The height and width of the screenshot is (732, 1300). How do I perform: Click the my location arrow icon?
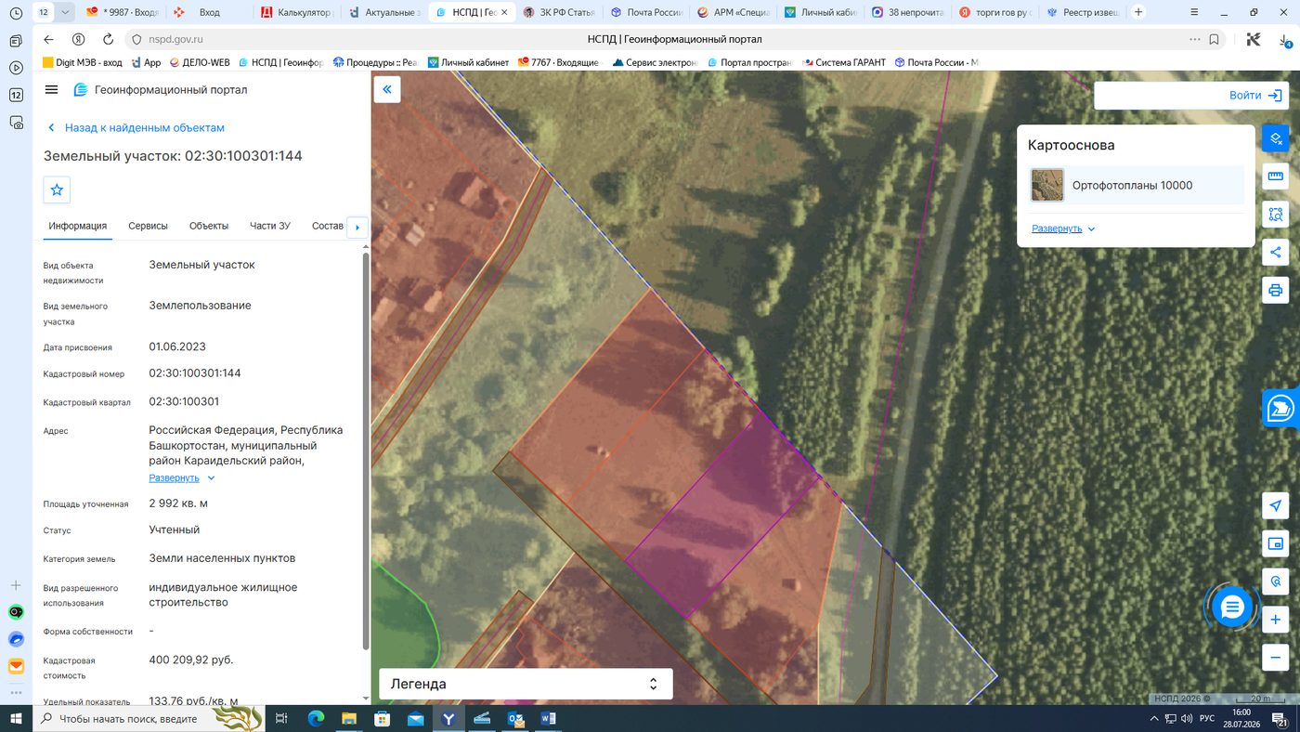coord(1275,505)
